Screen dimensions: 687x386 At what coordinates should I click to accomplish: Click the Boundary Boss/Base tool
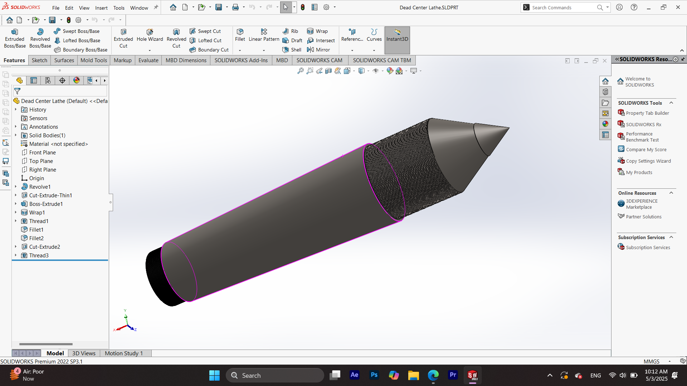tap(81, 50)
